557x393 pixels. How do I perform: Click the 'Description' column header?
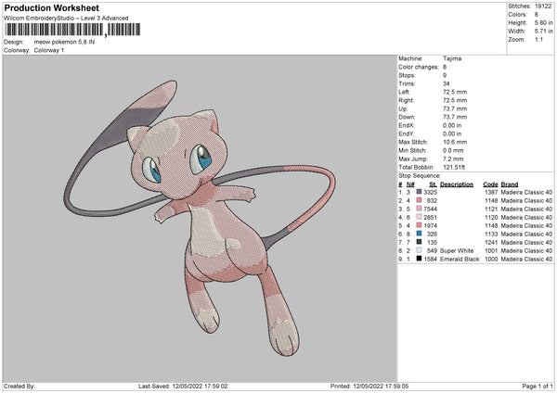tap(457, 184)
